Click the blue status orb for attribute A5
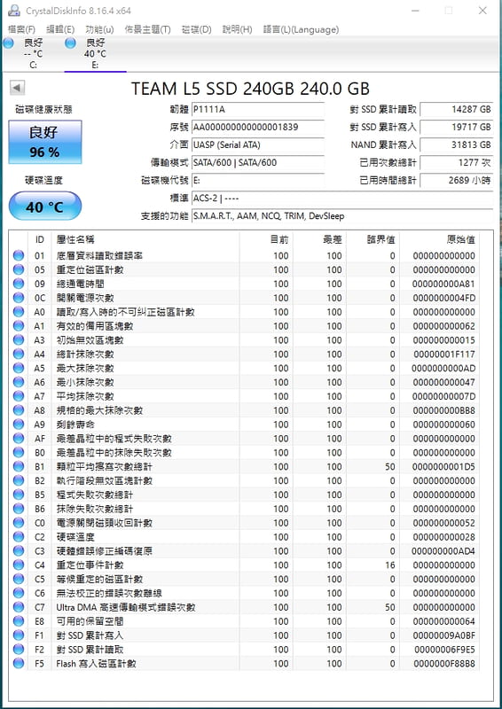The height and width of the screenshot is (709, 502). click(x=19, y=368)
